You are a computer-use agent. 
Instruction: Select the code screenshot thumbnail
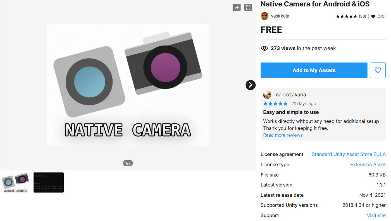(x=49, y=182)
